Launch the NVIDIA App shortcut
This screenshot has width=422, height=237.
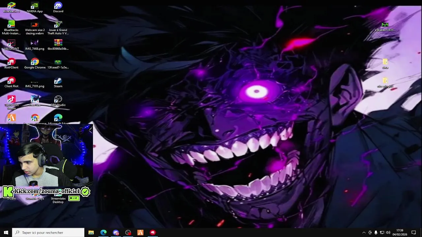tap(35, 7)
